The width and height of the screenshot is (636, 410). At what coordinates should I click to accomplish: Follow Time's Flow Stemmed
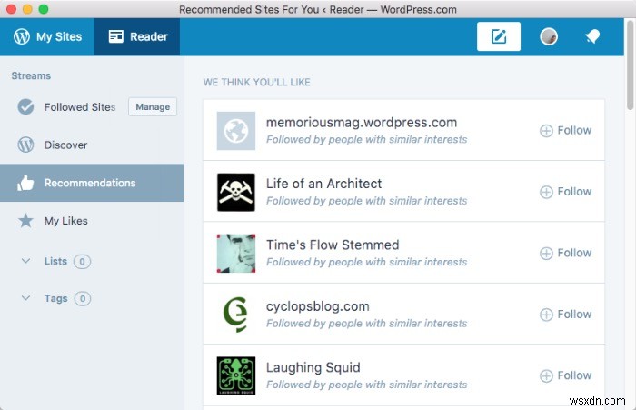(x=566, y=253)
